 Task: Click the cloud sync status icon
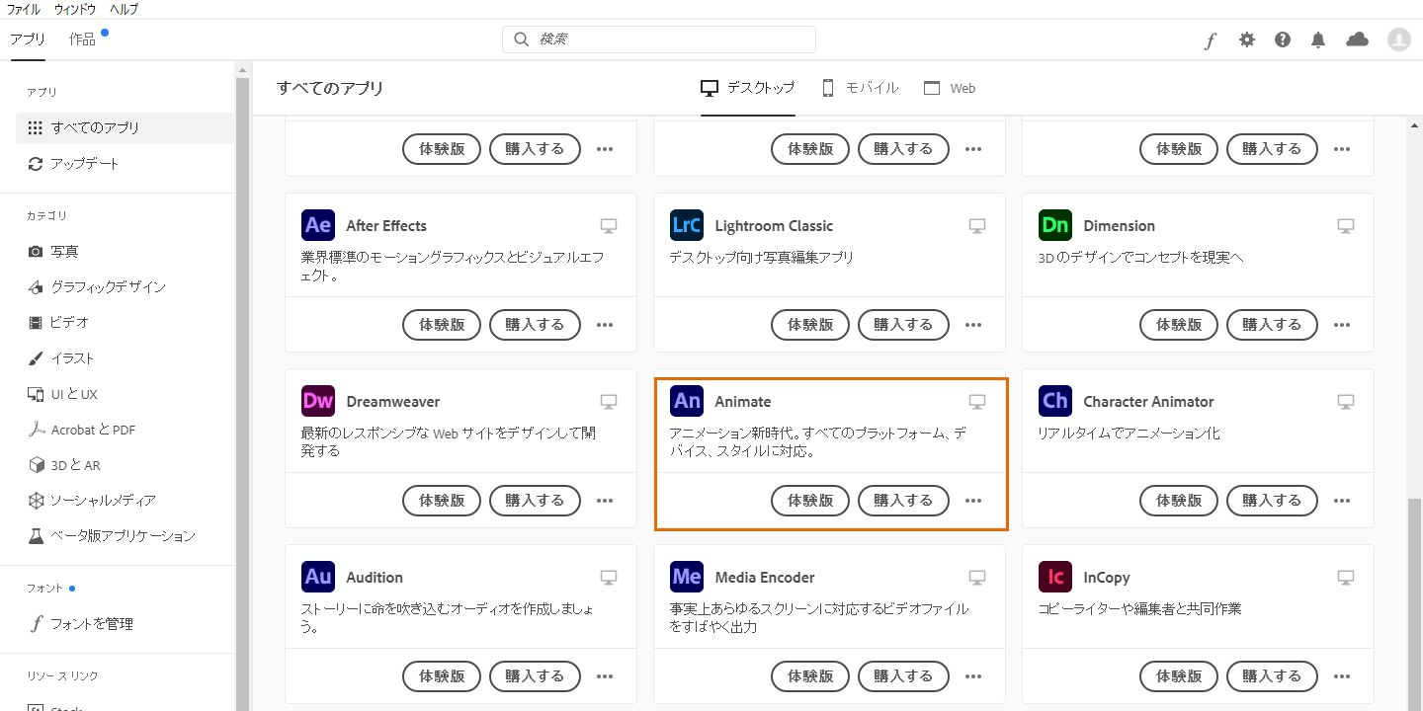pos(1358,39)
